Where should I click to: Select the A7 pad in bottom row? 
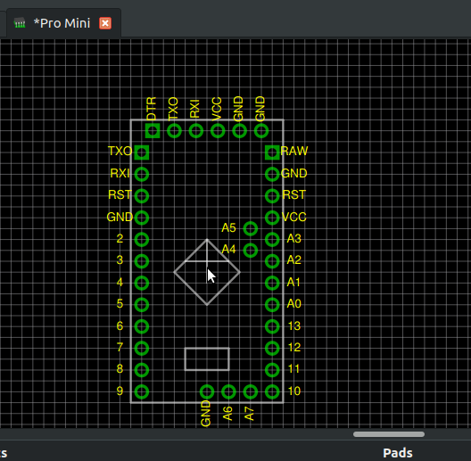251,391
